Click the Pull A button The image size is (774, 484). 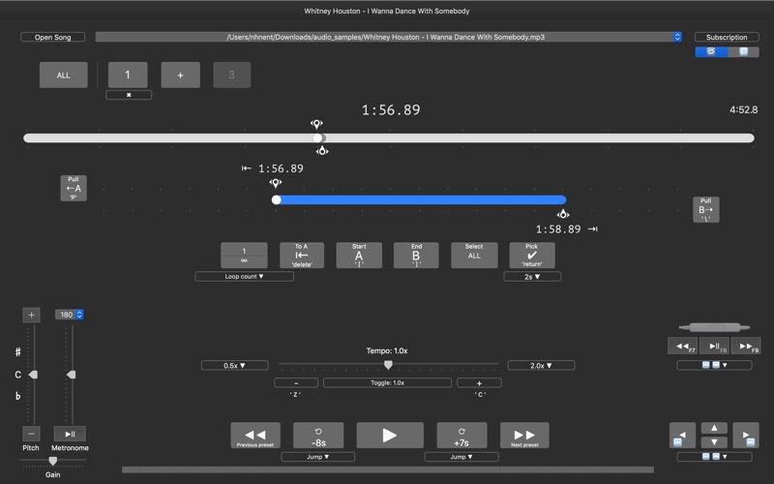point(74,188)
